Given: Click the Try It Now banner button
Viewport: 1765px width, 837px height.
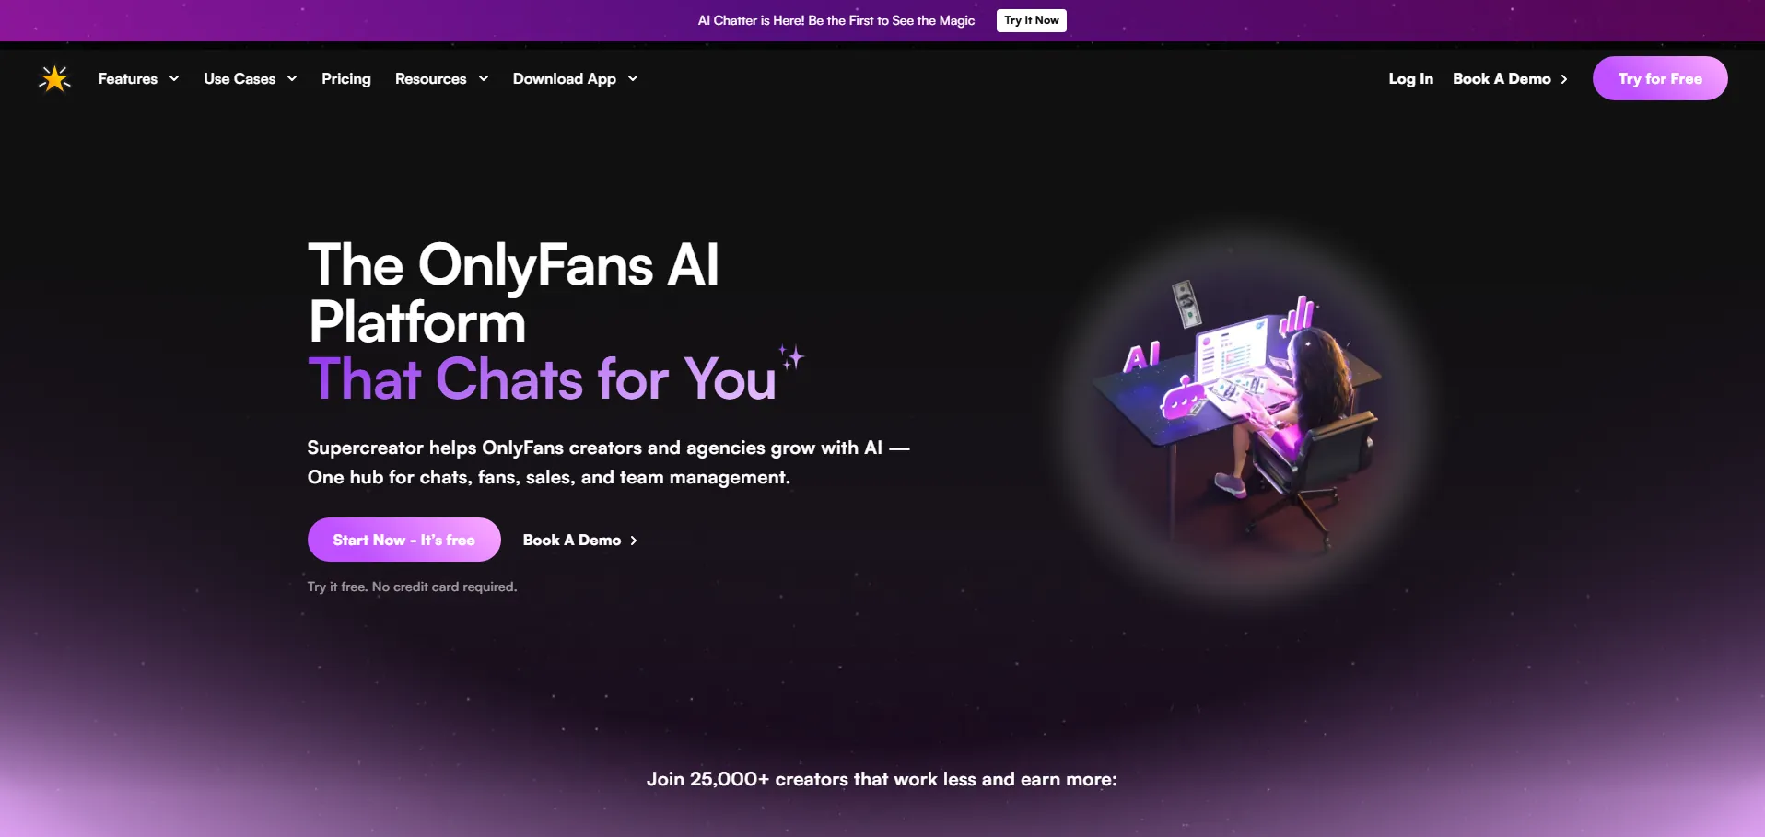Looking at the screenshot, I should coord(1031,20).
